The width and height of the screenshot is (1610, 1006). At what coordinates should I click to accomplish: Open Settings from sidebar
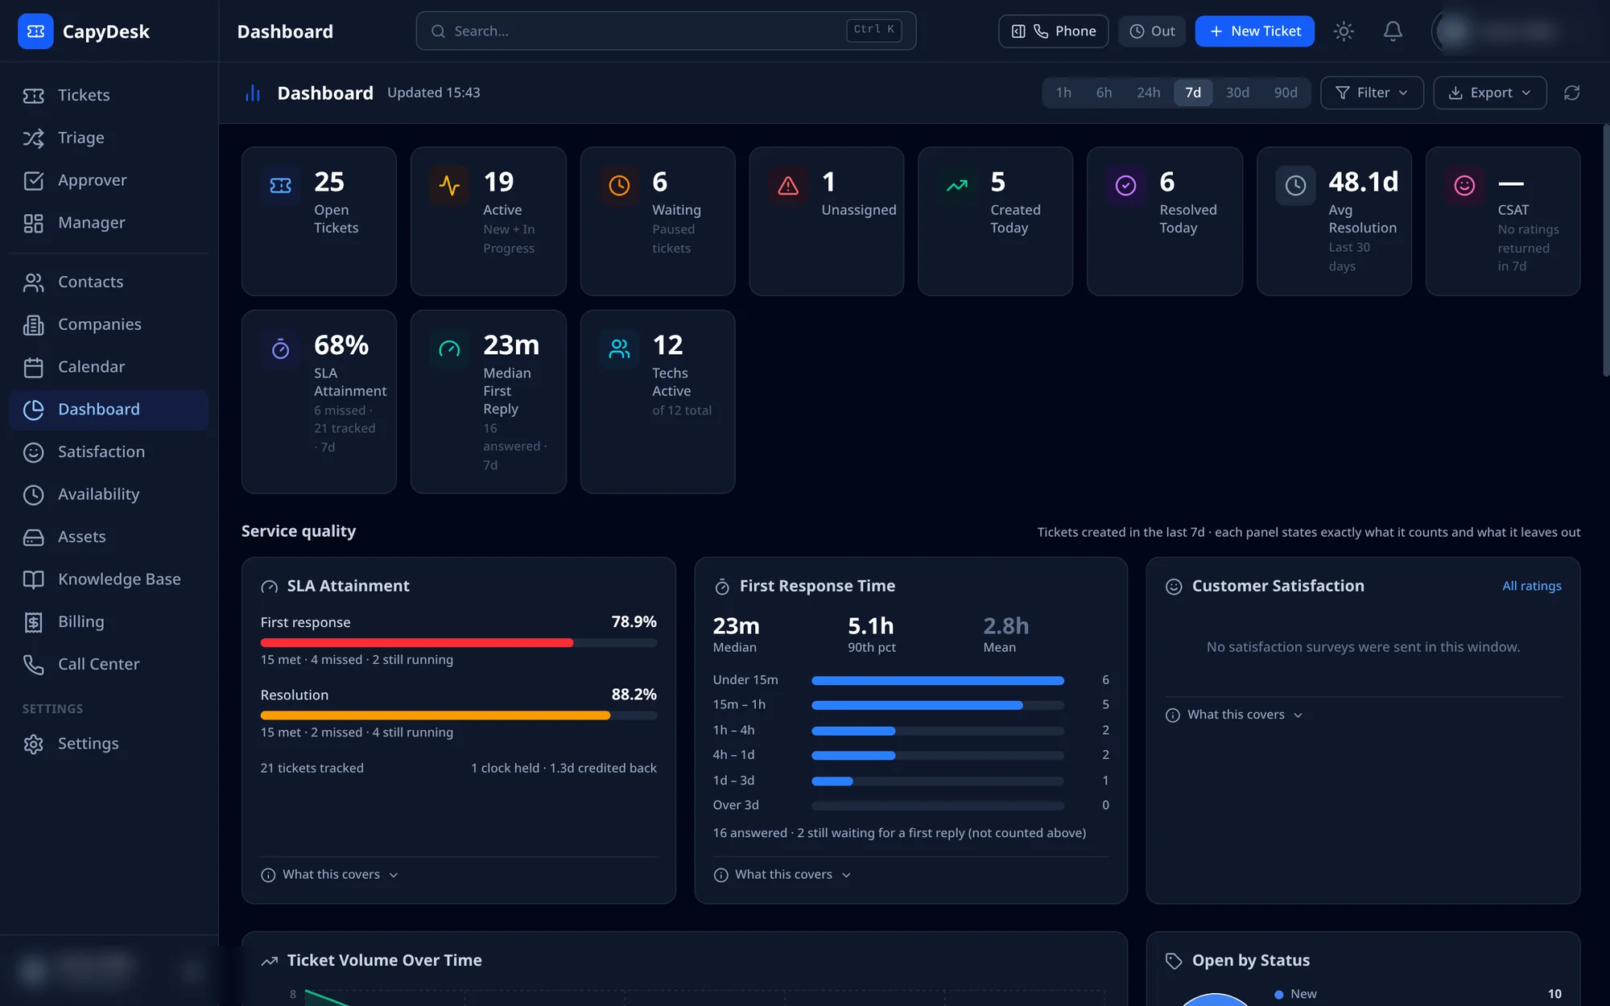(x=109, y=744)
